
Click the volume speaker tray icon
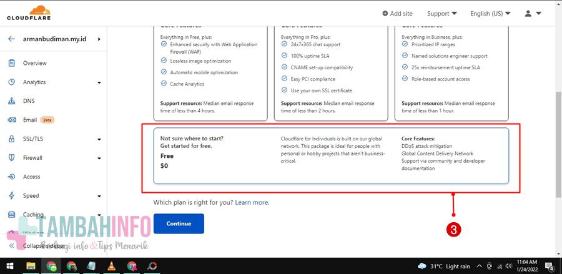pyautogui.click(x=508, y=266)
